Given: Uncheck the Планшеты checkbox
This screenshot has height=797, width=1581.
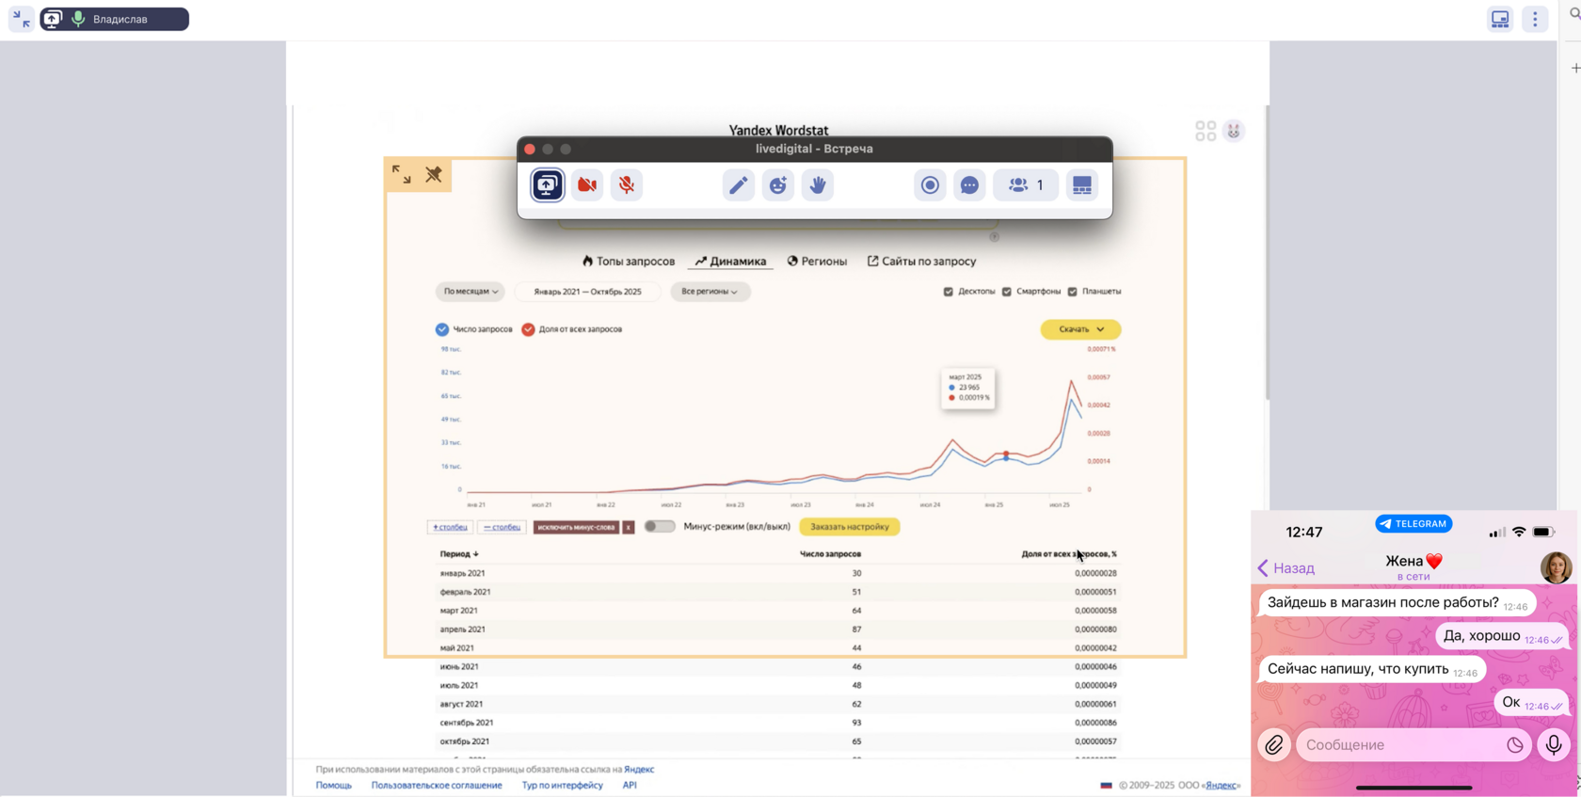Looking at the screenshot, I should point(1072,292).
